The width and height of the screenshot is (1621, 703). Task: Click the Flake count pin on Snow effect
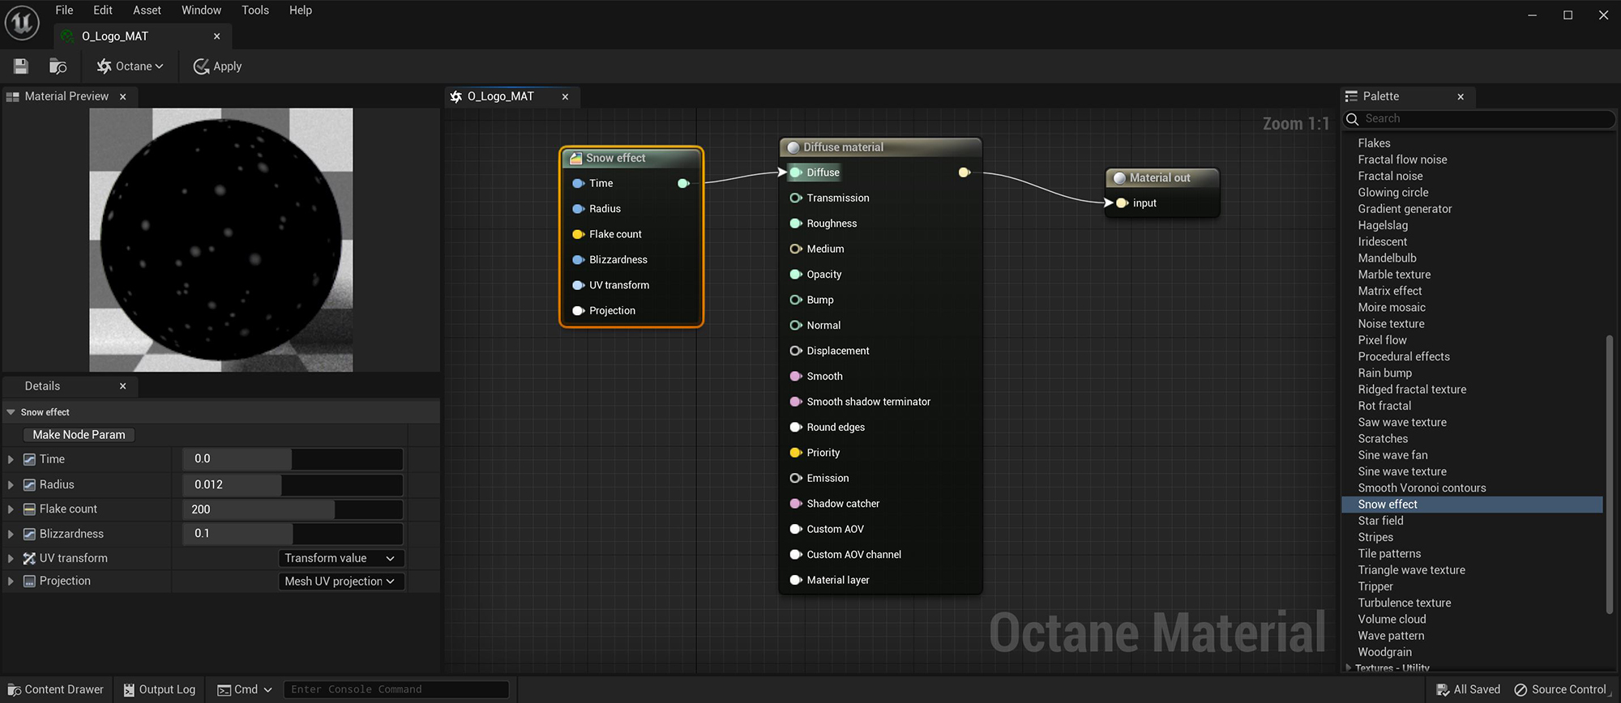click(x=578, y=235)
